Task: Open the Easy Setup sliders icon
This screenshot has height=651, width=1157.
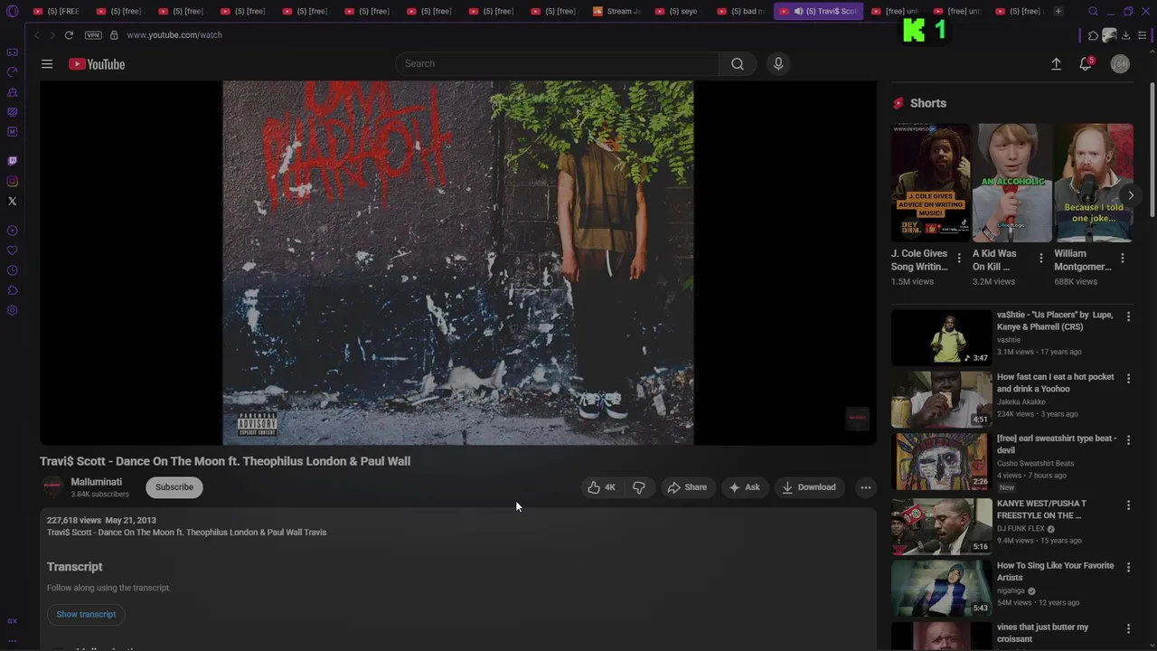Action: pos(1143,35)
